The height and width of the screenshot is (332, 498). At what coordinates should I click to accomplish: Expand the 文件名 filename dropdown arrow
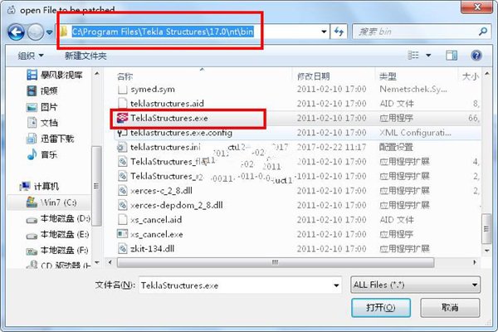(336, 286)
